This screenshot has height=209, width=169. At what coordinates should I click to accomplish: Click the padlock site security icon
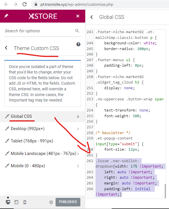point(36,4)
